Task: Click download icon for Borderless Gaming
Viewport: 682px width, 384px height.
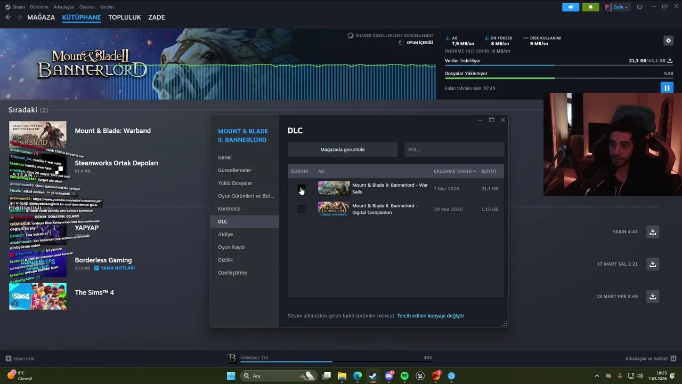Action: click(653, 264)
